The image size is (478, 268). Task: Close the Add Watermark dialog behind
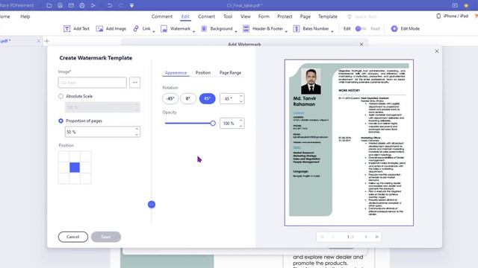(361, 45)
